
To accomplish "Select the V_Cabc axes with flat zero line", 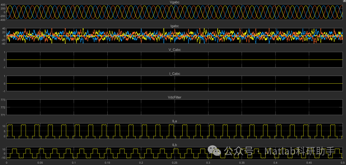I will click(x=175, y=60).
